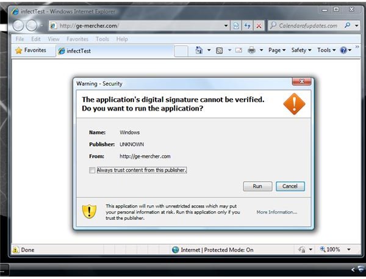Image resolution: width=366 pixels, height=279 pixels.
Task: Expand the zoom level dropdown arrow
Action: coord(349,250)
